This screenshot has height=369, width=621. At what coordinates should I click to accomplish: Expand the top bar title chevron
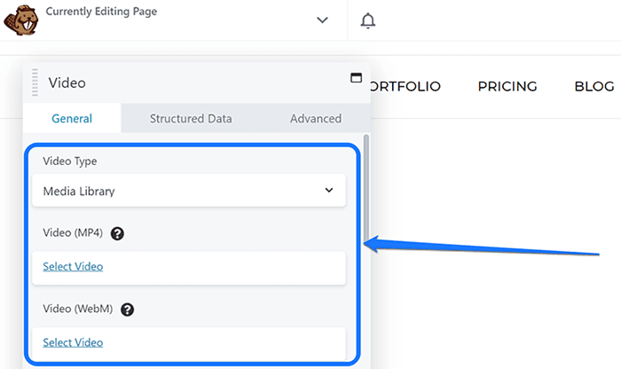(x=322, y=20)
